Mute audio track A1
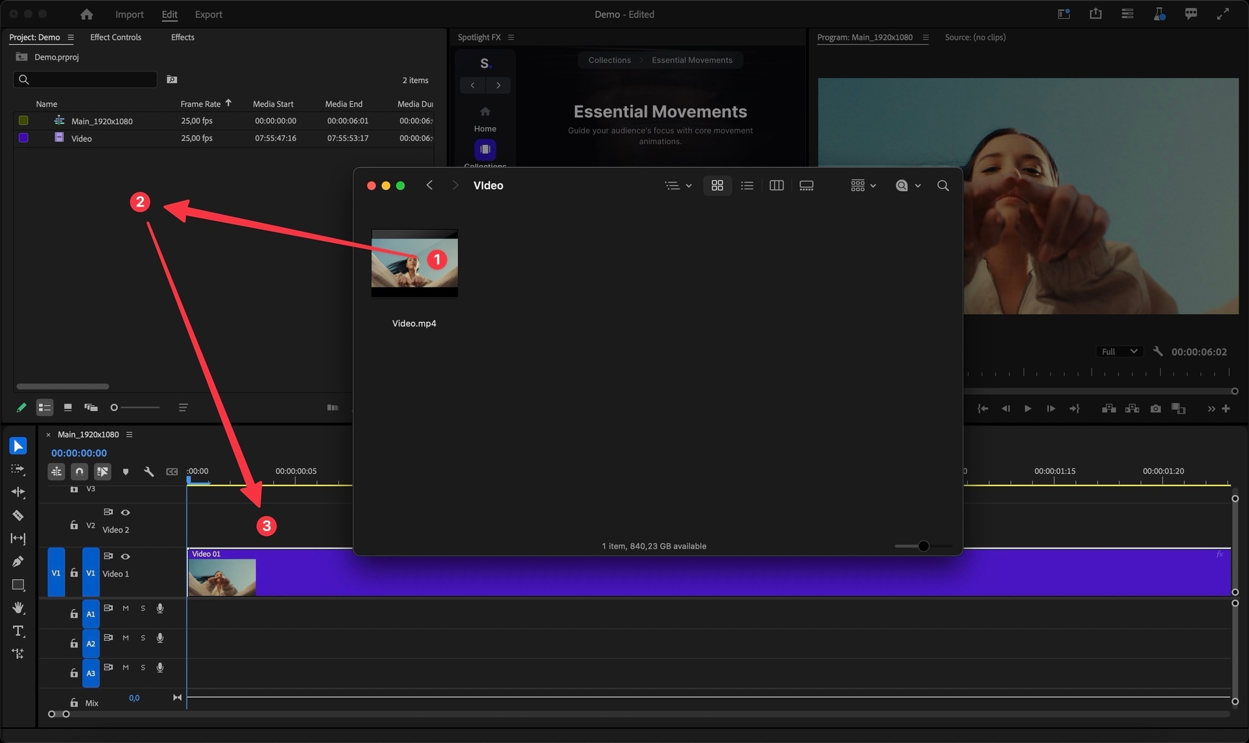Image resolution: width=1249 pixels, height=743 pixels. click(x=126, y=608)
